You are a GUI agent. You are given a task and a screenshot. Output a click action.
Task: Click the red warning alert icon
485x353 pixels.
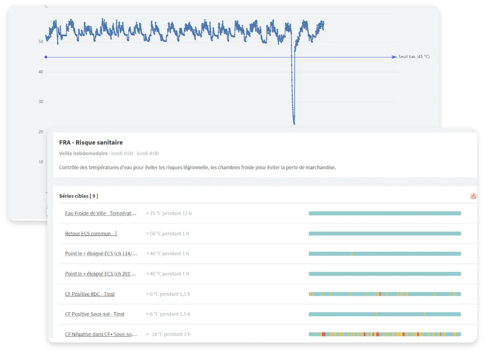(x=473, y=196)
